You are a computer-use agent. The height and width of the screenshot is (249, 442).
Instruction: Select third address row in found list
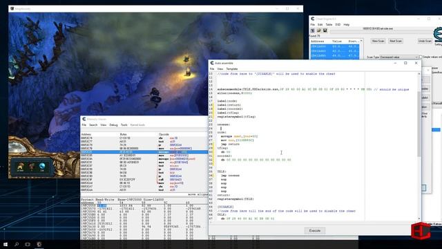[x=334, y=55]
